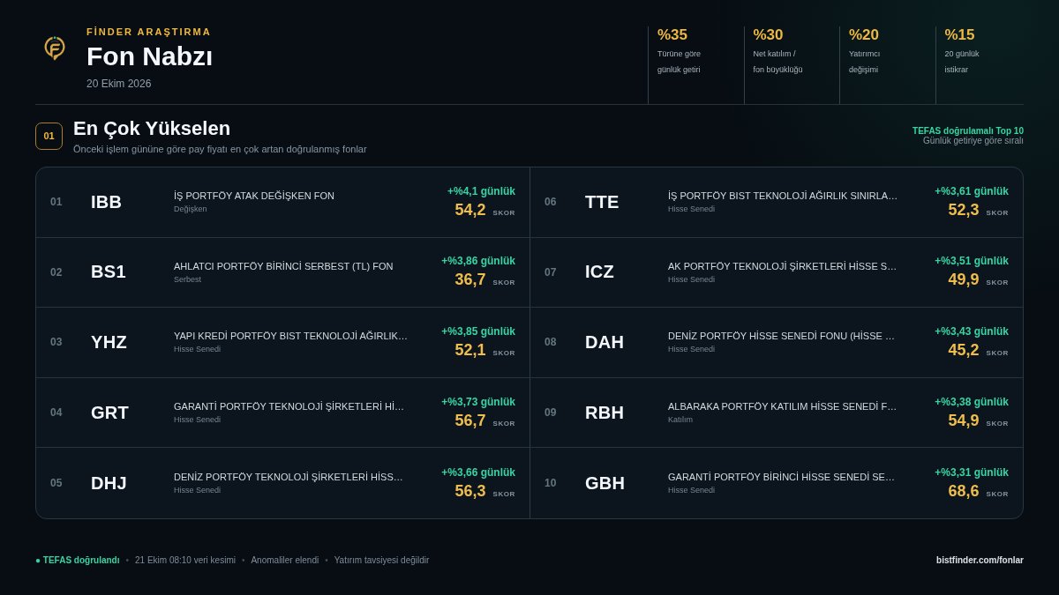The image size is (1059, 595).
Task: Select the YHZ fund code
Action: click(x=109, y=342)
